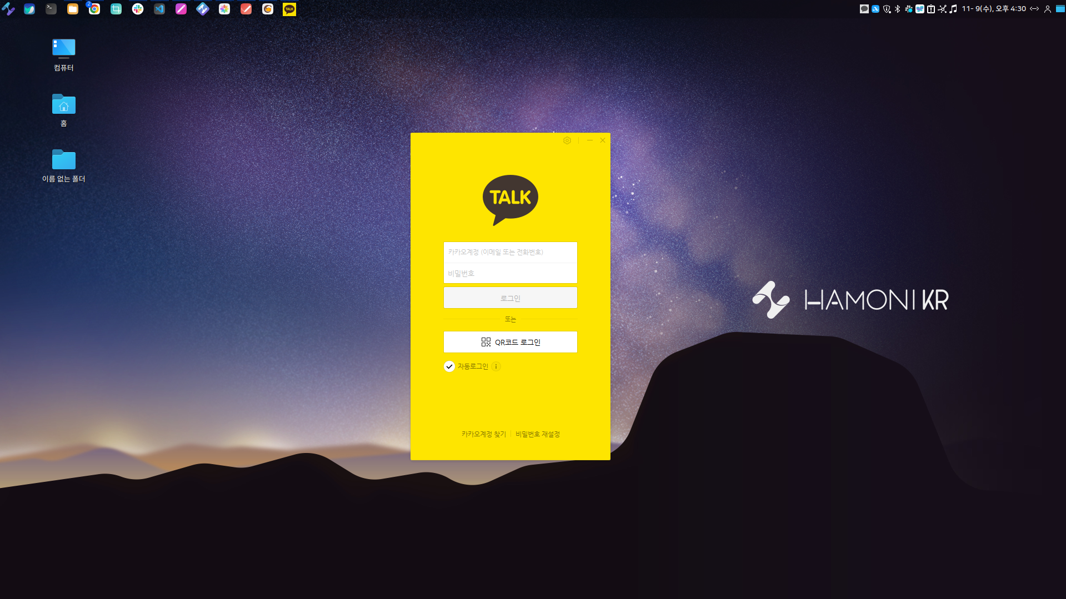The height and width of the screenshot is (599, 1066).
Task: Click the Bluetooth icon in system tray
Action: [x=897, y=9]
